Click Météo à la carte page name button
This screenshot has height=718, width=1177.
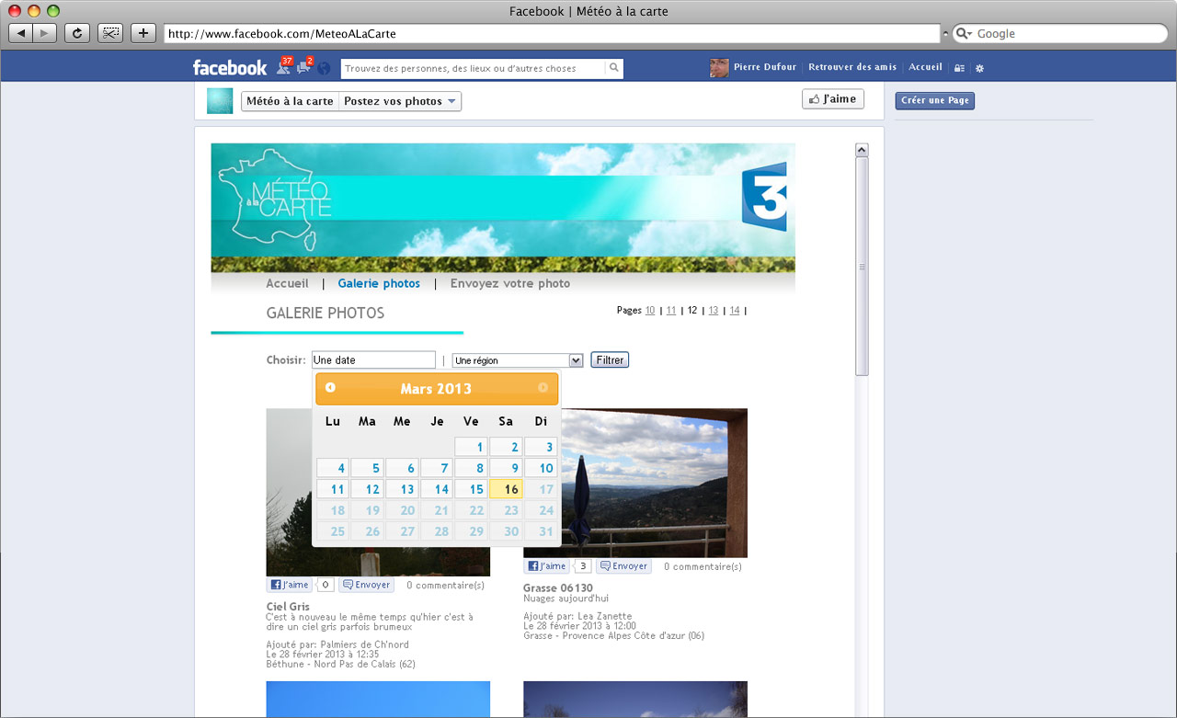[x=290, y=101]
